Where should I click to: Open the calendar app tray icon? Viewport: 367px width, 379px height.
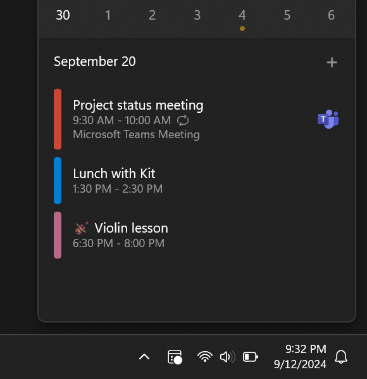click(175, 357)
